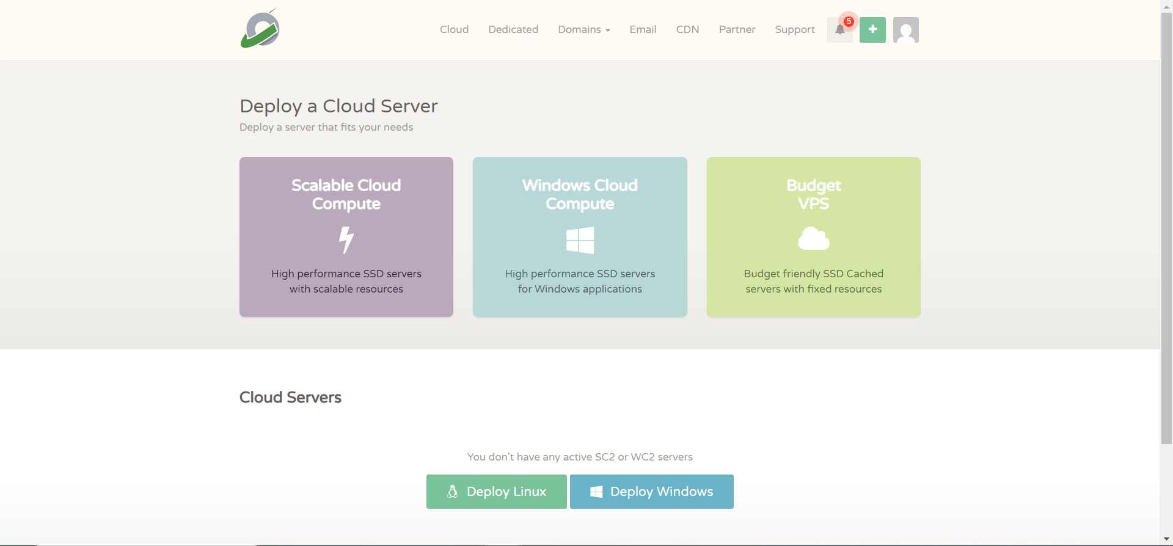Open the CDN menu item

pyautogui.click(x=687, y=29)
